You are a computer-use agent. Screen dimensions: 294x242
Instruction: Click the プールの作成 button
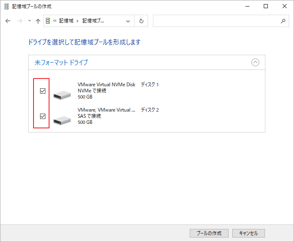(209, 233)
